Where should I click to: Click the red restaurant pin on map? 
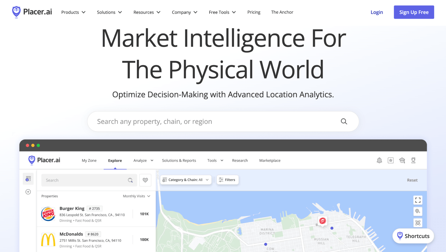click(322, 221)
